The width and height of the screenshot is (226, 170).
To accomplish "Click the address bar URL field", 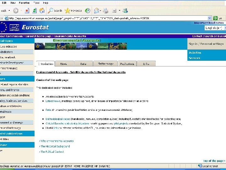I will 108,18.
